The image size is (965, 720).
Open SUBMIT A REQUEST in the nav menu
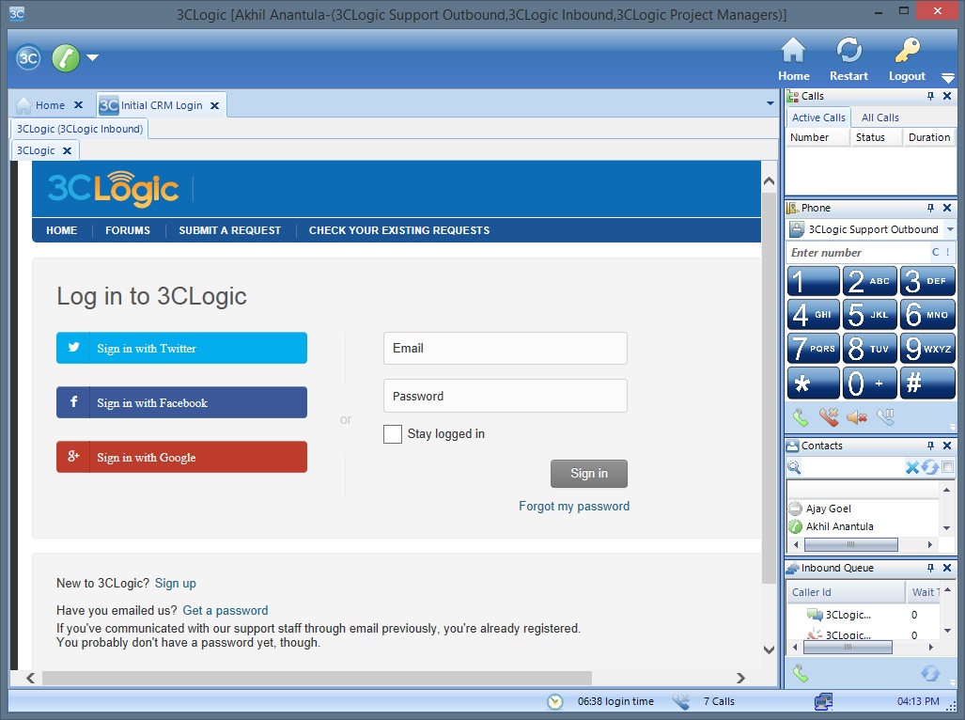229,230
